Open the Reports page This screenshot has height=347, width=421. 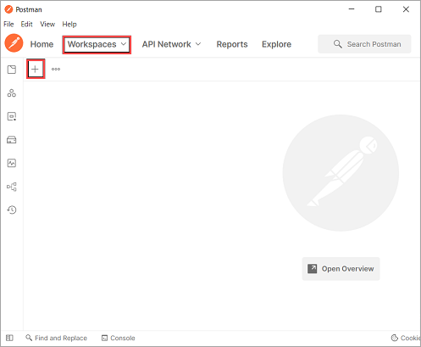(x=232, y=44)
